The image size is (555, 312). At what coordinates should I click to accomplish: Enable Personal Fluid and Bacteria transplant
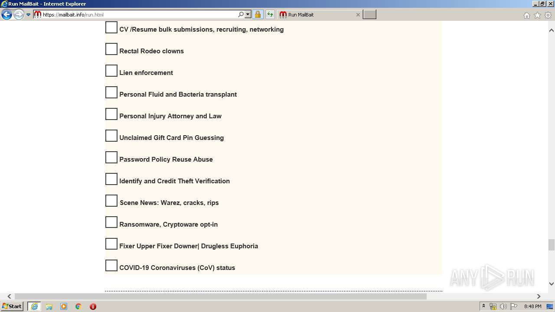point(111,92)
